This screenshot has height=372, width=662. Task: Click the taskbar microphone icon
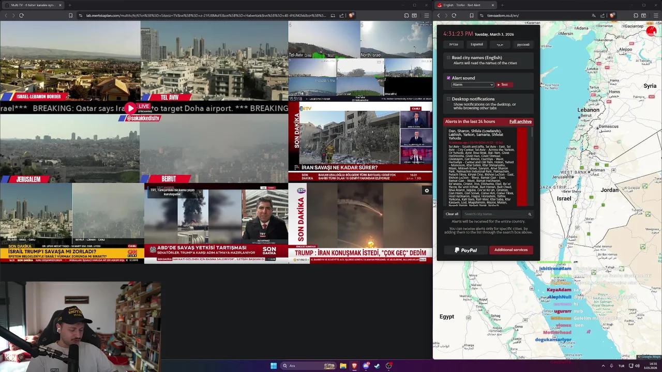click(x=611, y=366)
